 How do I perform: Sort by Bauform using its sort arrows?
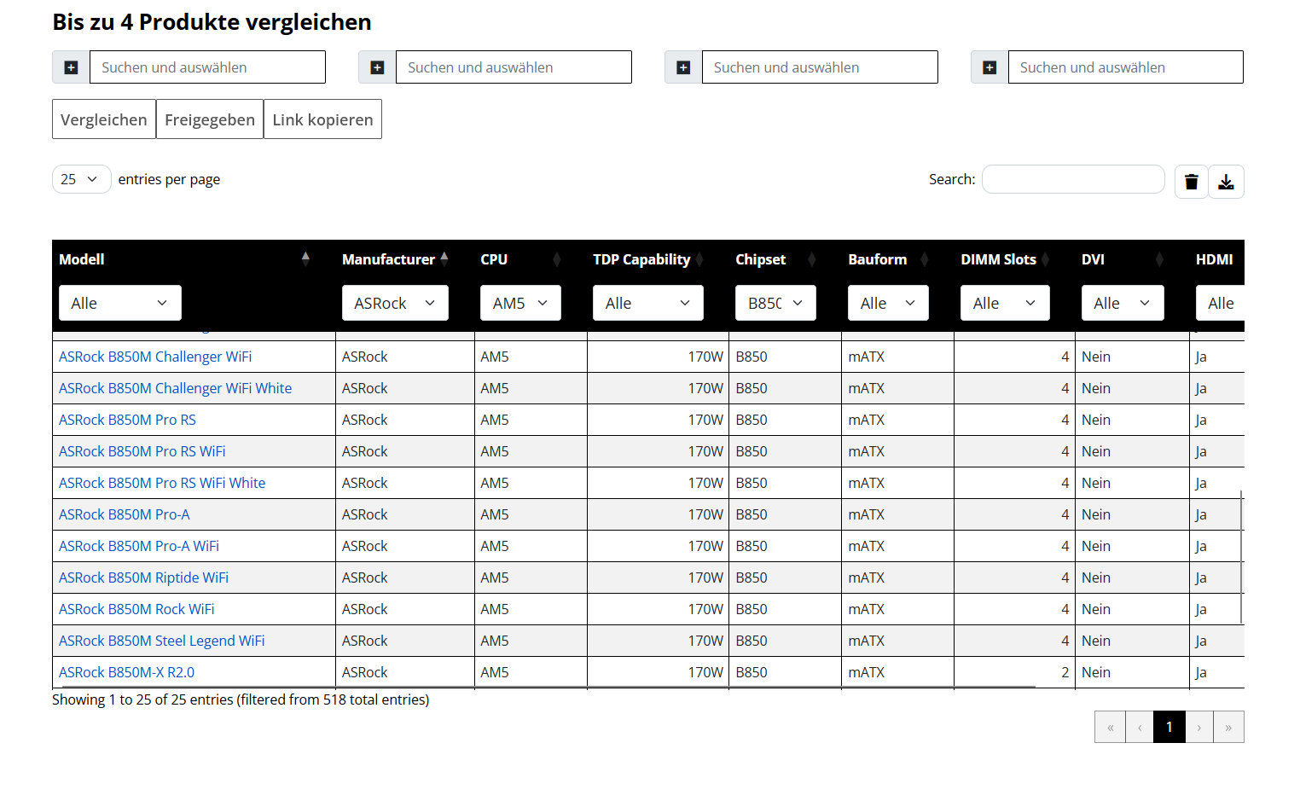[925, 258]
